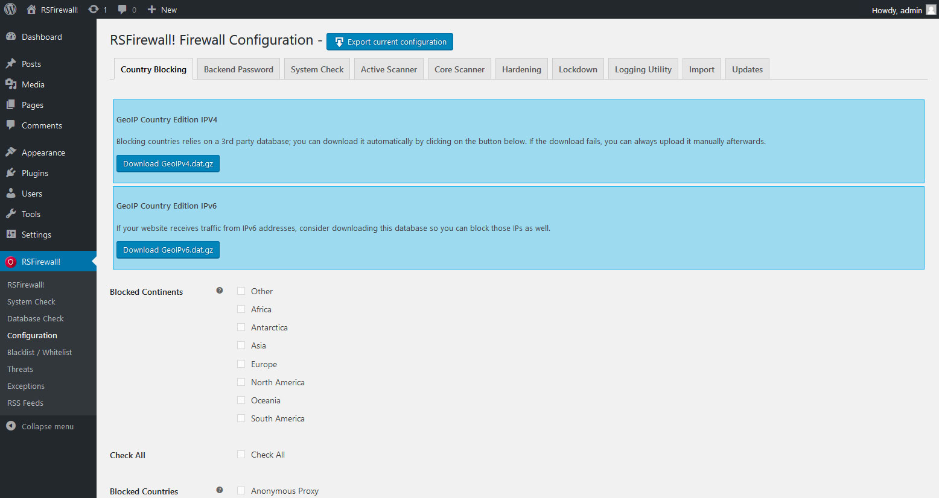This screenshot has height=498, width=939.
Task: Click the home icon for RSFirewall! site
Action: point(31,9)
